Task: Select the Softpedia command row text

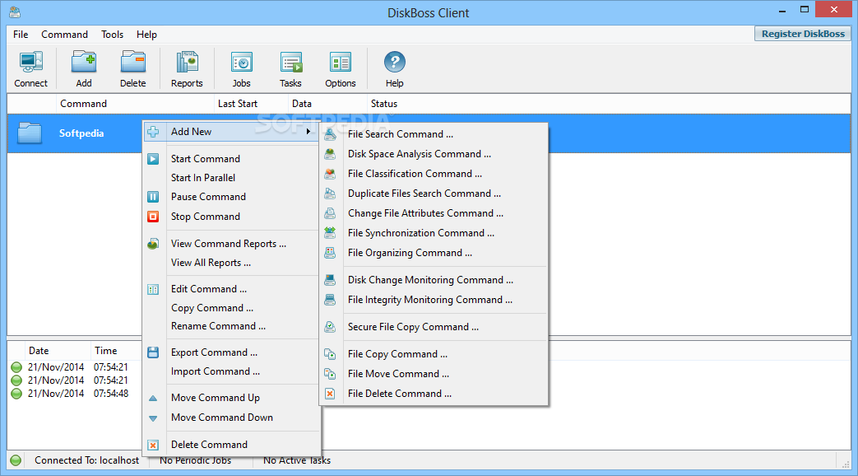Action: (x=81, y=133)
